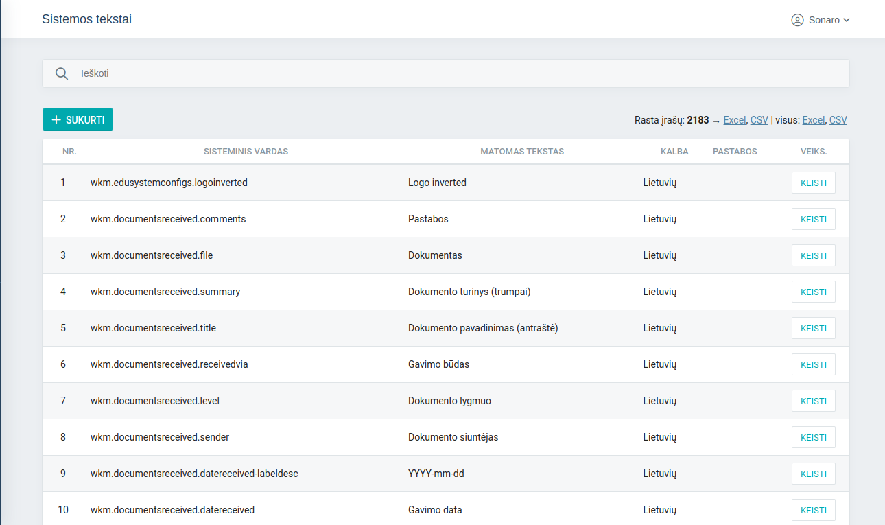Click the user profile avatar icon
The height and width of the screenshot is (525, 885).
pos(797,20)
